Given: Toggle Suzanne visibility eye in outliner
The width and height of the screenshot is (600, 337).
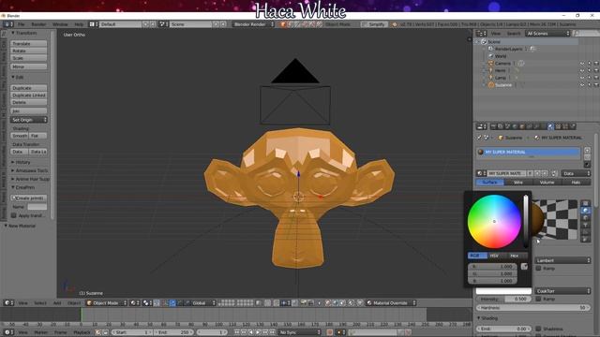Looking at the screenshot, I should 582,85.
